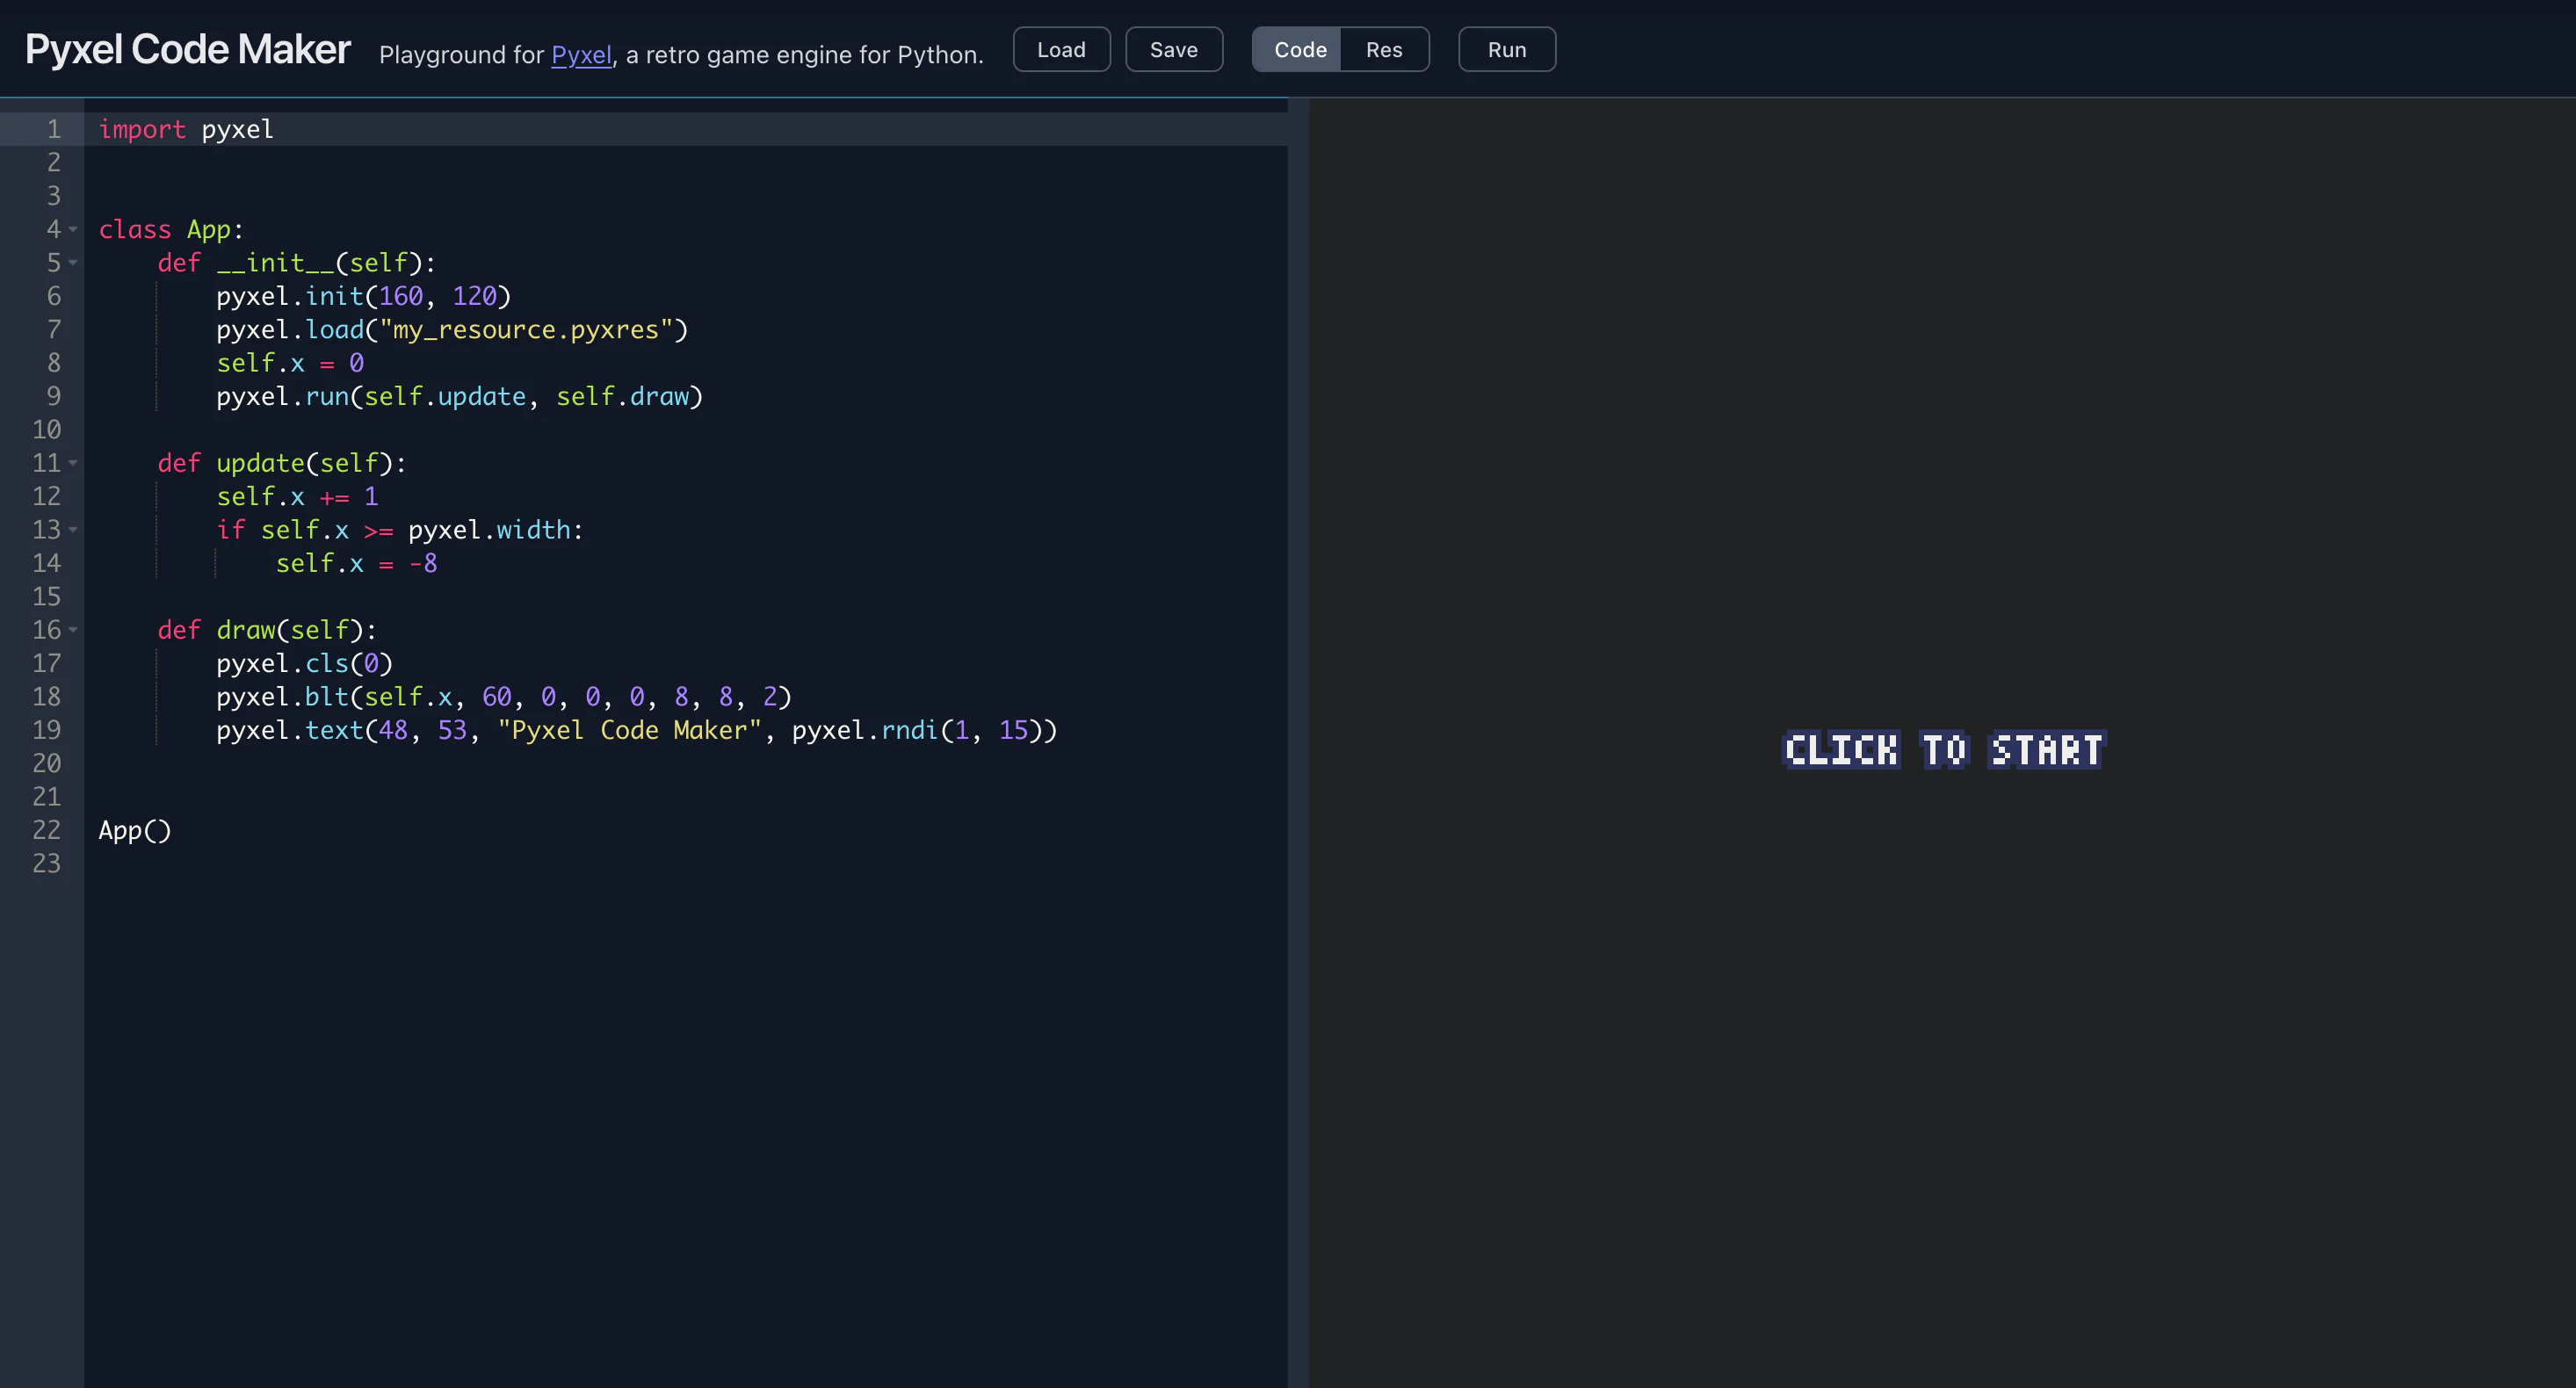Image resolution: width=2576 pixels, height=1388 pixels.
Task: Collapse the update method fold
Action: point(71,463)
